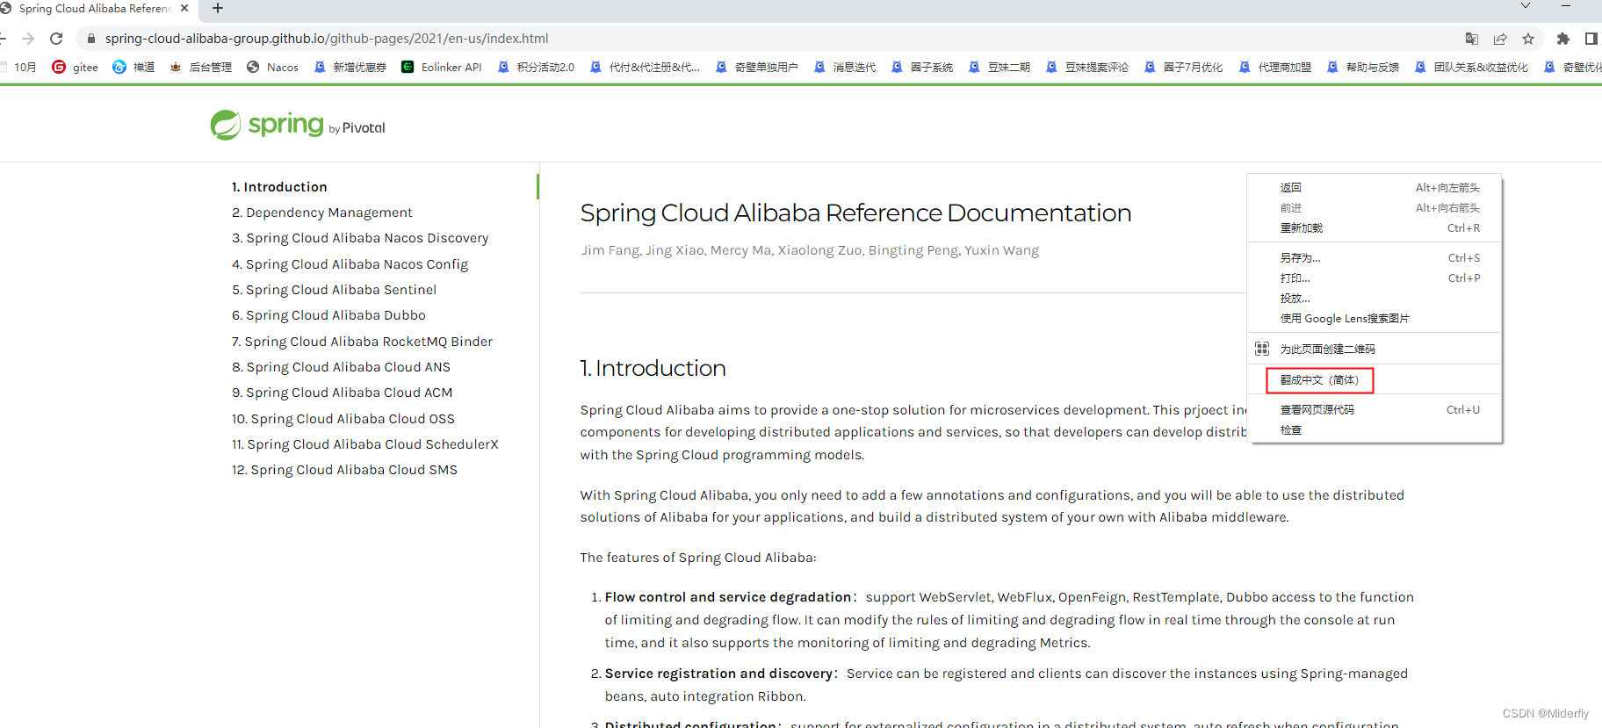1602x728 pixels.
Task: Choose 投放... from the context menu
Action: coord(1375,299)
